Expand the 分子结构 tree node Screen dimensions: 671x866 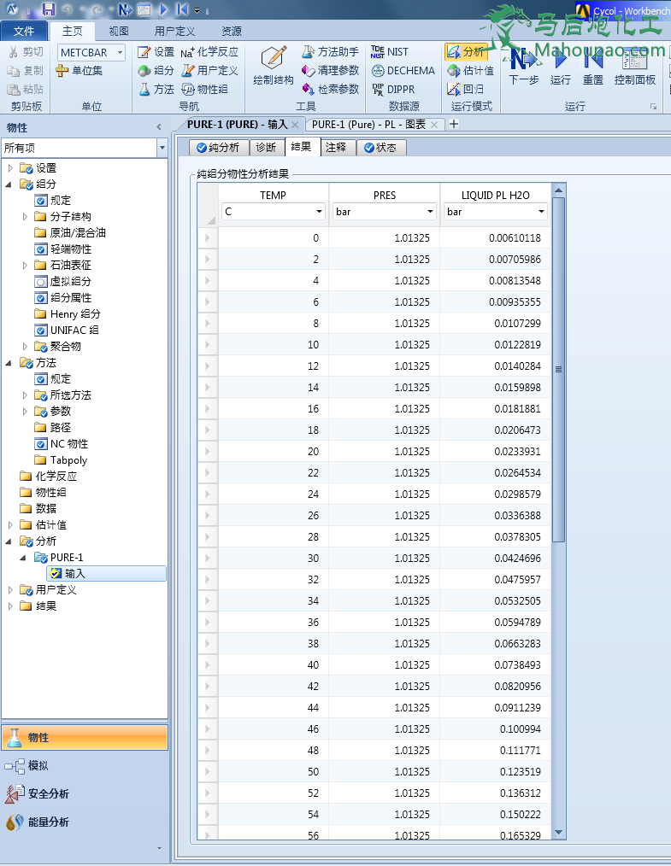(24, 217)
